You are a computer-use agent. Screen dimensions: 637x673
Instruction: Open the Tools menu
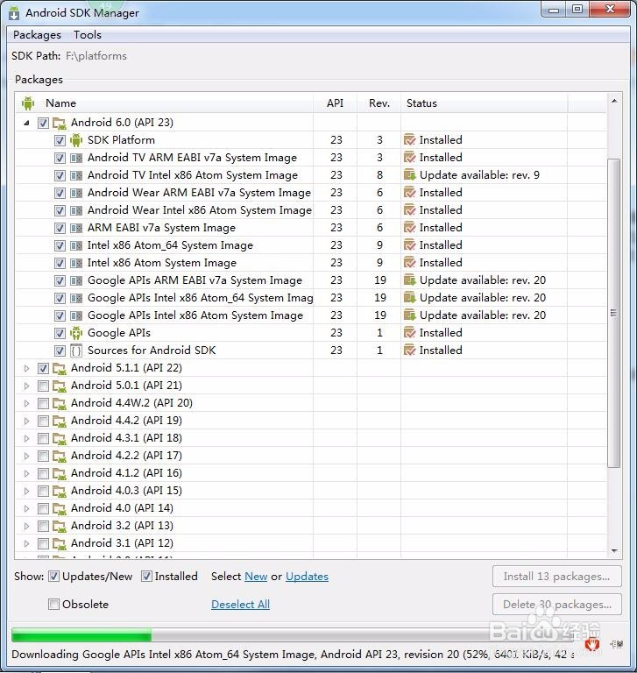tap(88, 35)
